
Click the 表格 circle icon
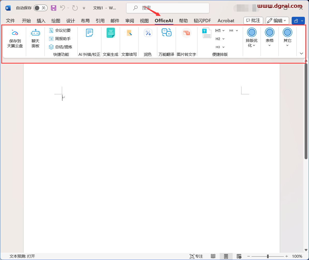pyautogui.click(x=270, y=33)
